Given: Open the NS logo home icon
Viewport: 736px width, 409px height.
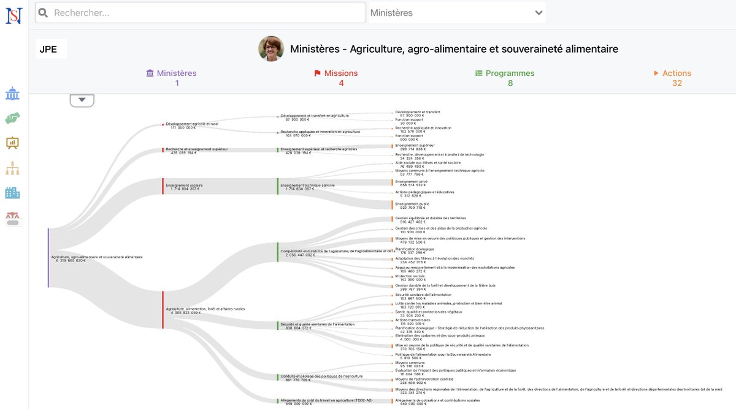Looking at the screenshot, I should pyautogui.click(x=13, y=15).
